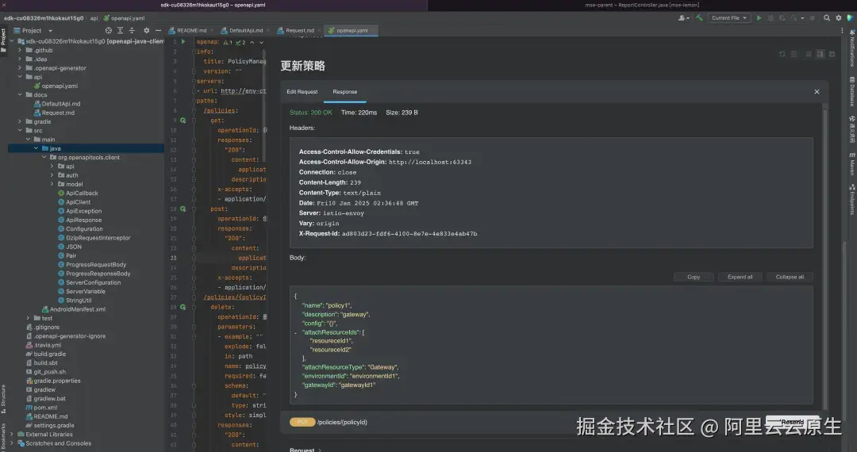Copy the response body
857x452 pixels.
click(694, 277)
